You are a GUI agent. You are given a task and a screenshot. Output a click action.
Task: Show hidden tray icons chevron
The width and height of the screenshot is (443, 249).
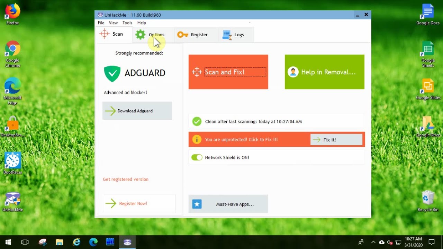(x=373, y=242)
